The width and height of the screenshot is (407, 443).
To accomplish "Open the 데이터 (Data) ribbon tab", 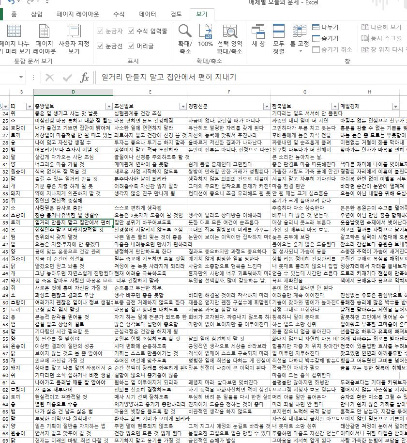I will pos(148,14).
